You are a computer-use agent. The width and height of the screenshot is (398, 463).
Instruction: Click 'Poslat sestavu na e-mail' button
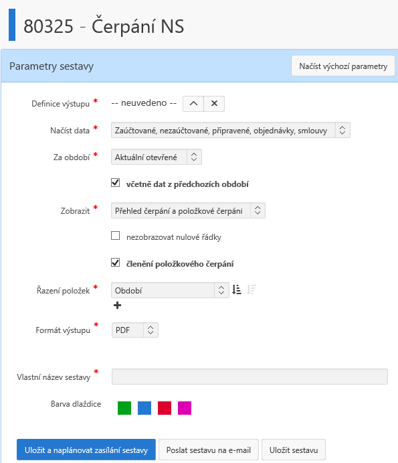[x=209, y=450]
